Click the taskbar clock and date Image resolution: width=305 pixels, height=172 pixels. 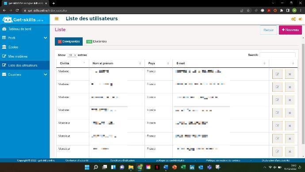pyautogui.click(x=290, y=167)
